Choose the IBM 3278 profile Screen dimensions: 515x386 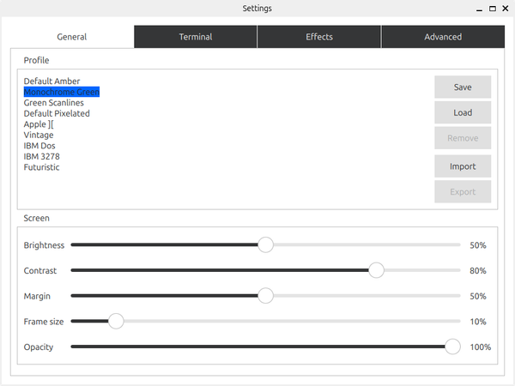click(42, 156)
